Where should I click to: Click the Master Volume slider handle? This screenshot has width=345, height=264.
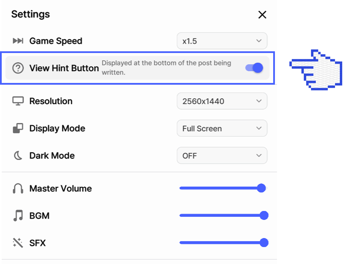[x=261, y=188]
